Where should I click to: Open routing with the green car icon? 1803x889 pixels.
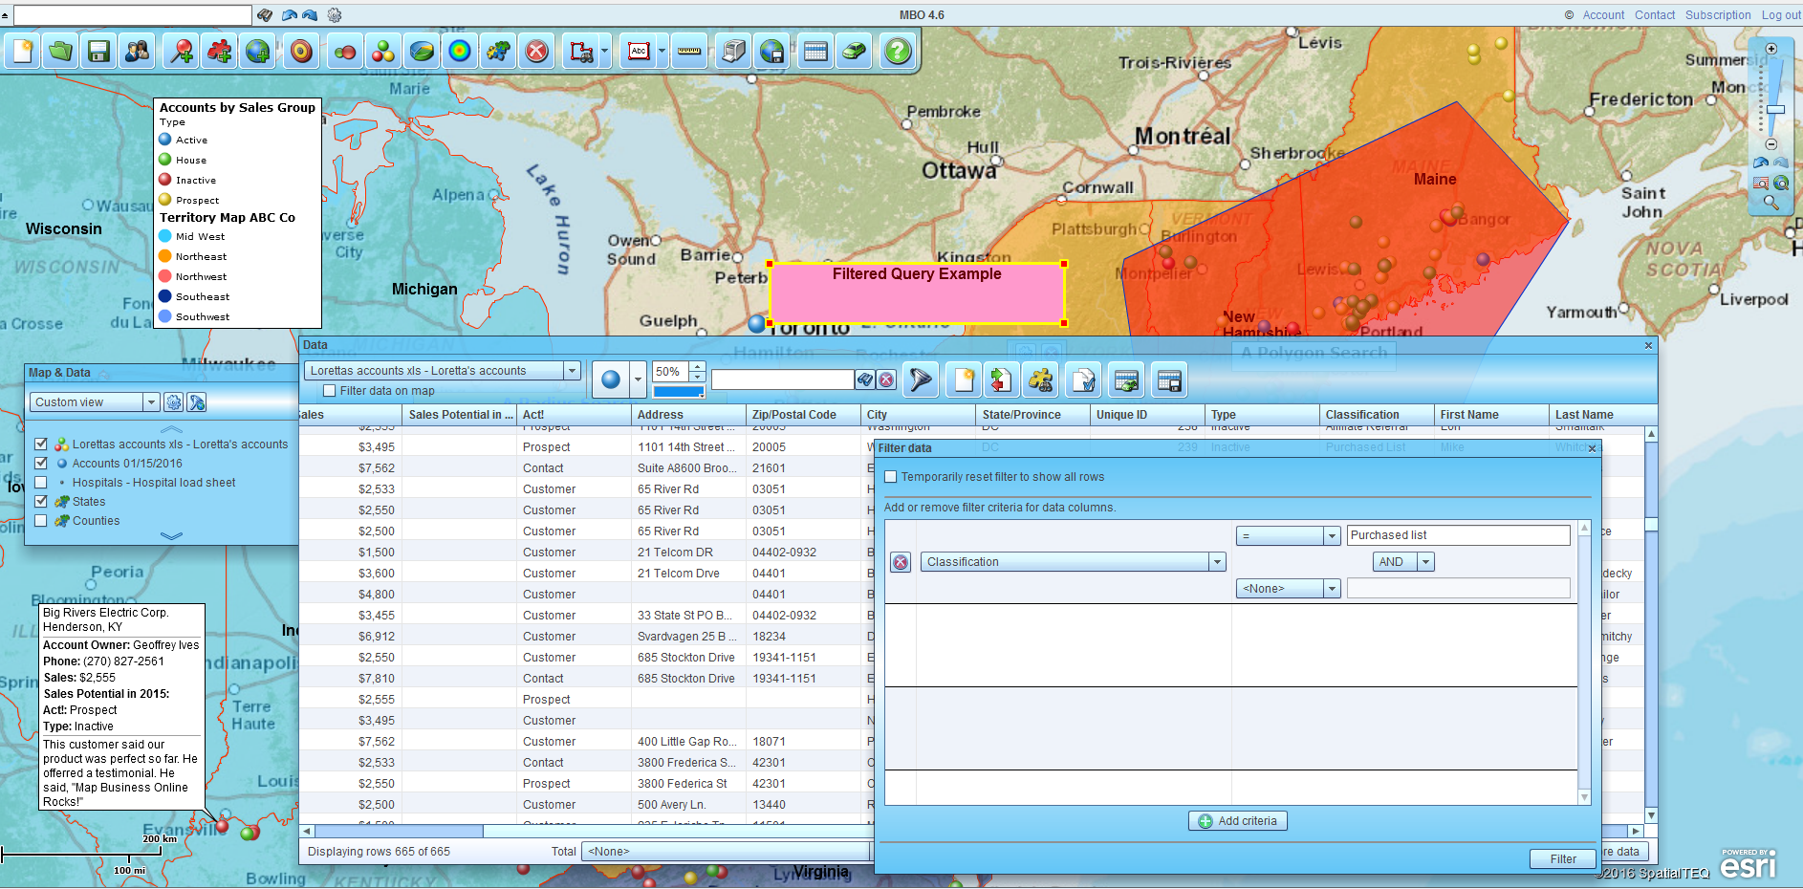(854, 51)
